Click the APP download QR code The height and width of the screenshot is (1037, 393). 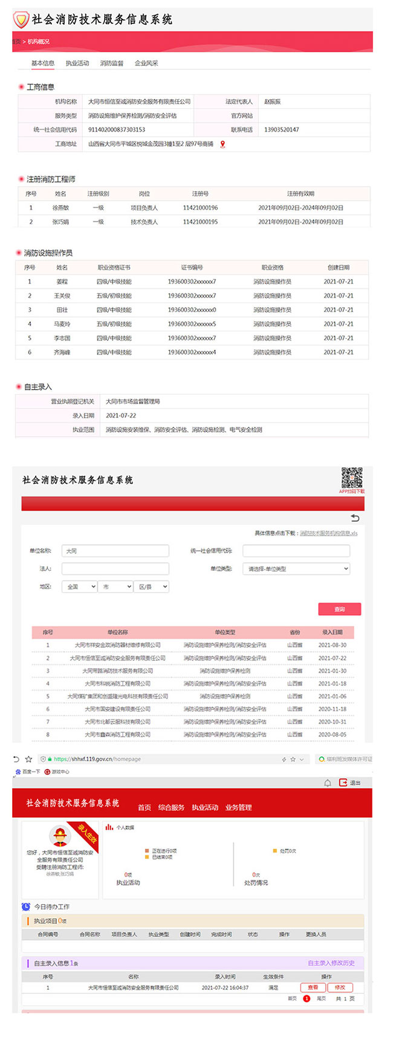pyautogui.click(x=352, y=478)
